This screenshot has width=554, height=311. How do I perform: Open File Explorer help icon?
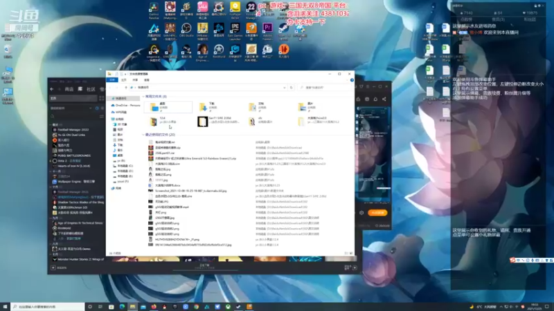click(352, 80)
